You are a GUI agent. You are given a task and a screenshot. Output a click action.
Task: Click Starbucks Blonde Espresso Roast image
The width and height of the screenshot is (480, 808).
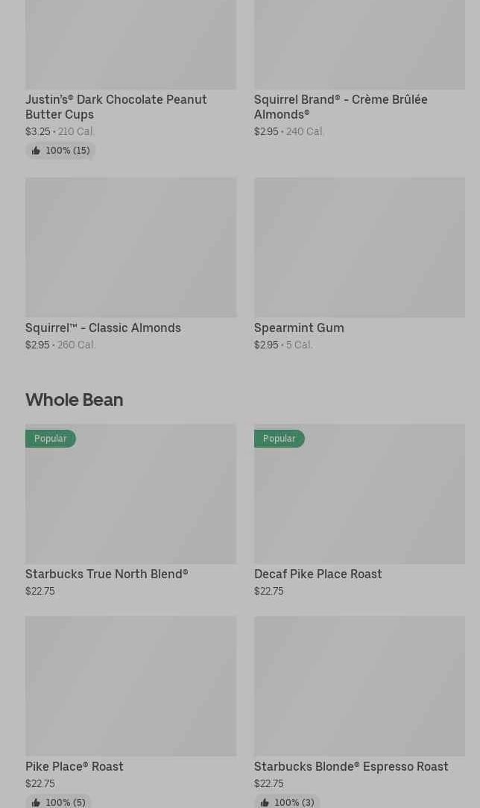pyautogui.click(x=359, y=686)
